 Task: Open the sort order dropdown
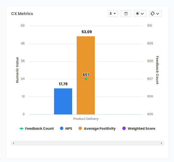pyautogui.click(x=113, y=14)
